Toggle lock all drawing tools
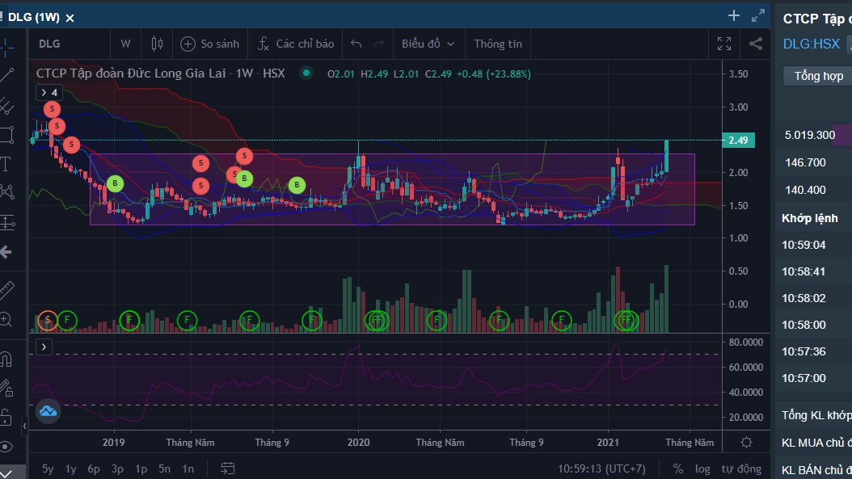The image size is (852, 479). (x=7, y=418)
